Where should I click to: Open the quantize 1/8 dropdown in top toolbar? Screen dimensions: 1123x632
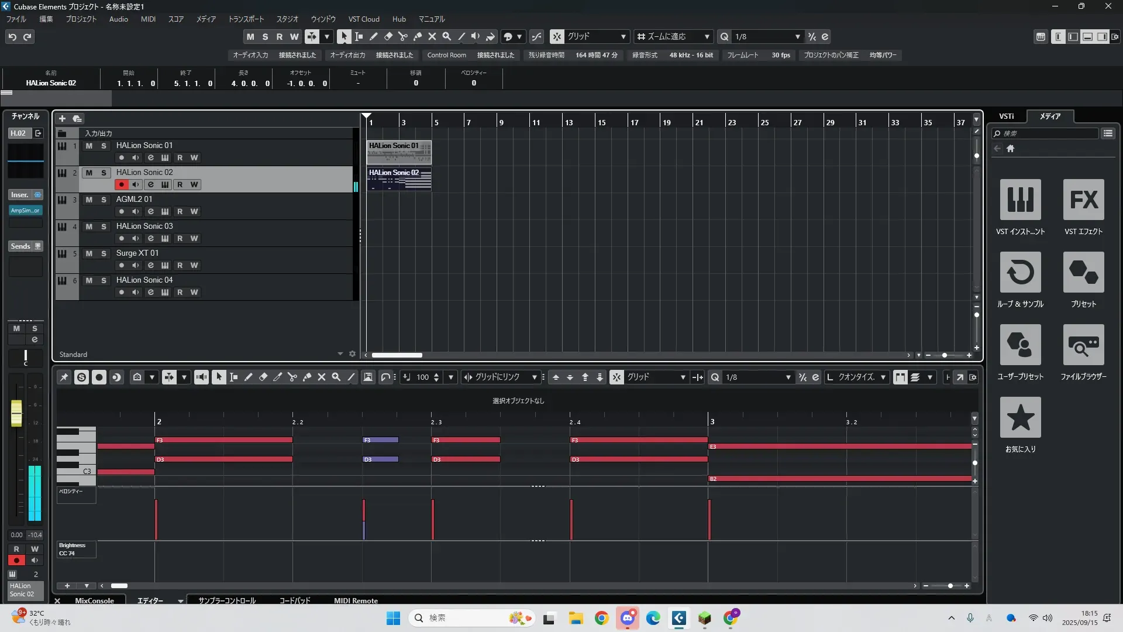click(797, 36)
